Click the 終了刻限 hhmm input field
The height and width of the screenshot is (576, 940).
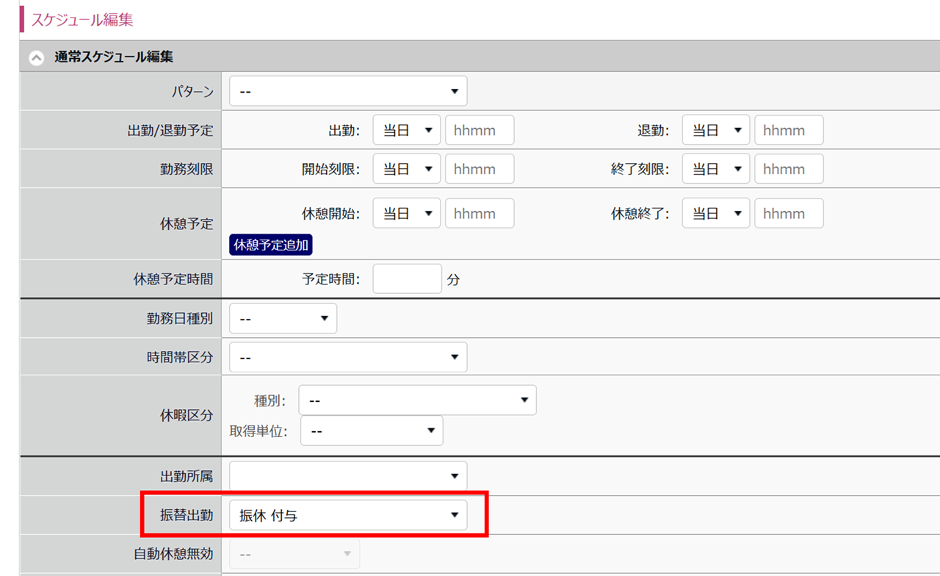[x=789, y=169]
